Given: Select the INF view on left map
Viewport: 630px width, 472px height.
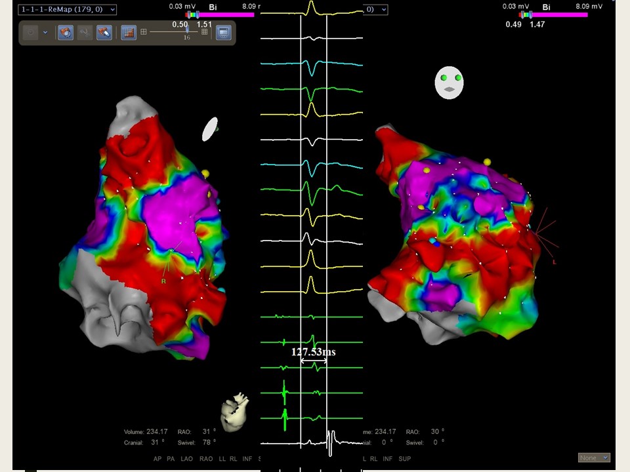Looking at the screenshot, I should click(247, 458).
